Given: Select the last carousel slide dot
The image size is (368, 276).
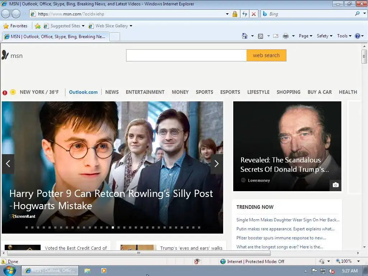Looking at the screenshot, I should pos(199,227).
